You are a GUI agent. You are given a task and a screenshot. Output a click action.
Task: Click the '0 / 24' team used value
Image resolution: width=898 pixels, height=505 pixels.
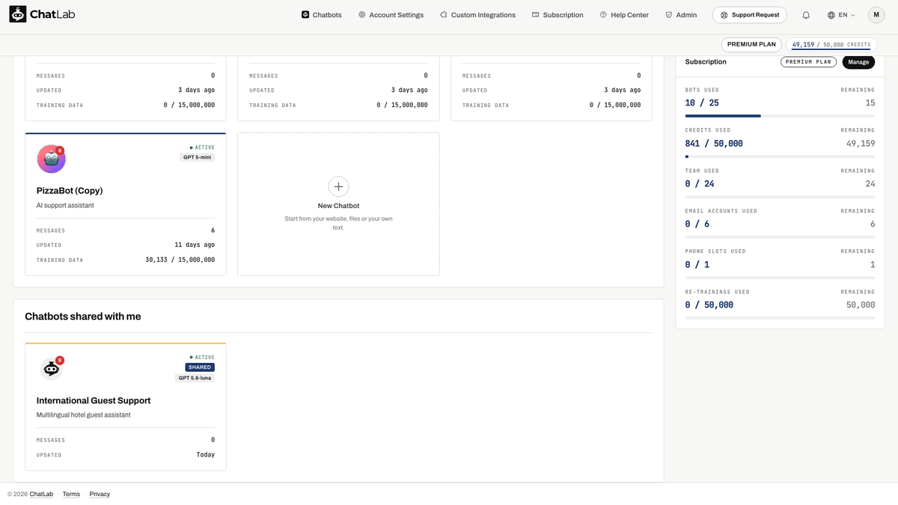700,183
